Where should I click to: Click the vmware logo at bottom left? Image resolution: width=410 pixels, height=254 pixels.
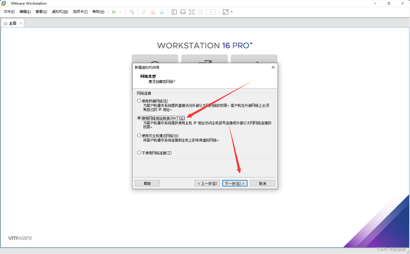(20, 238)
